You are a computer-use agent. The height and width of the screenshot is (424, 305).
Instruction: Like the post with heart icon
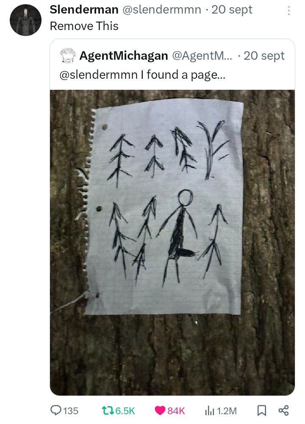click(x=160, y=410)
